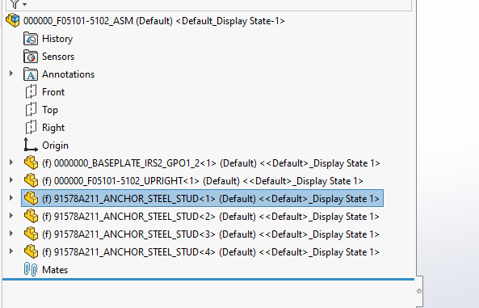Click the top-level assembly icon 000000_F05101-5102_ASM
The image size is (479, 308).
coord(13,21)
